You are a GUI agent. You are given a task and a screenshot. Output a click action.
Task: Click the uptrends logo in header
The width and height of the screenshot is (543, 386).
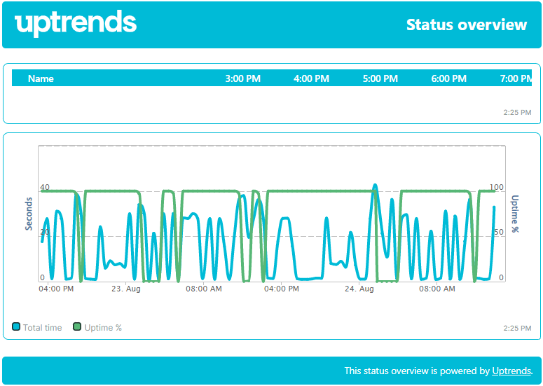(x=76, y=24)
